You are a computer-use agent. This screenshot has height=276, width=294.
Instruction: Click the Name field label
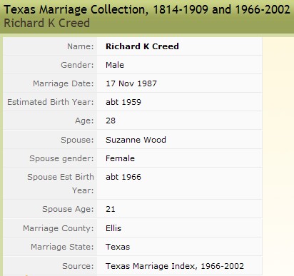pos(81,46)
